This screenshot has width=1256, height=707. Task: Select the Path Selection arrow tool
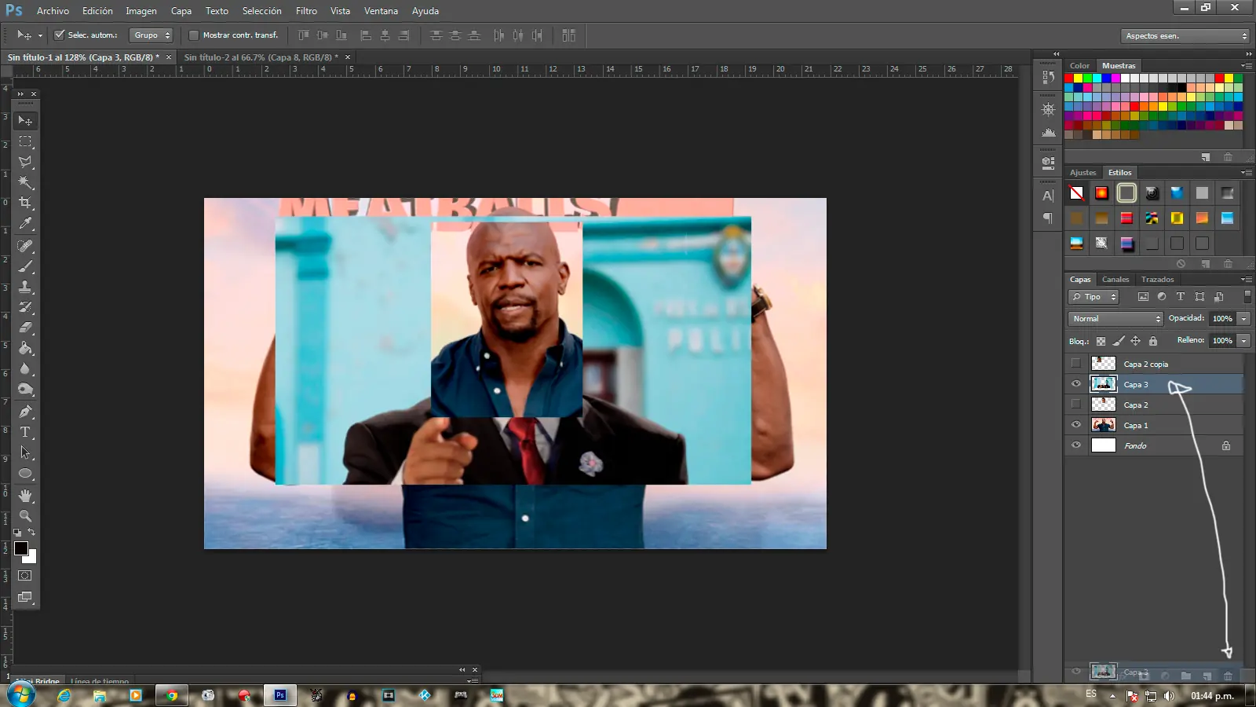click(x=25, y=452)
